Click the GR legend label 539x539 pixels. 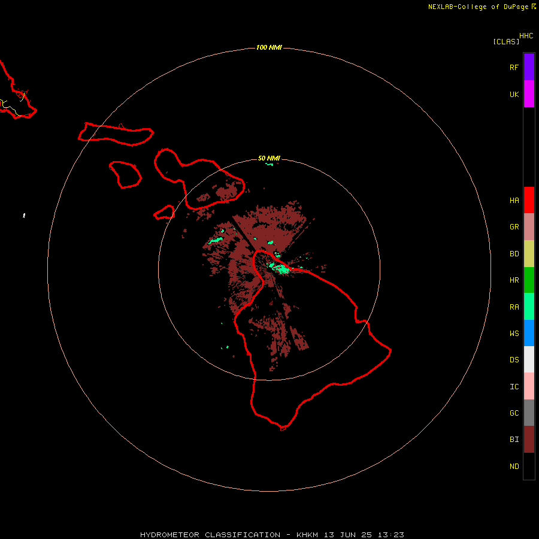[514, 227]
